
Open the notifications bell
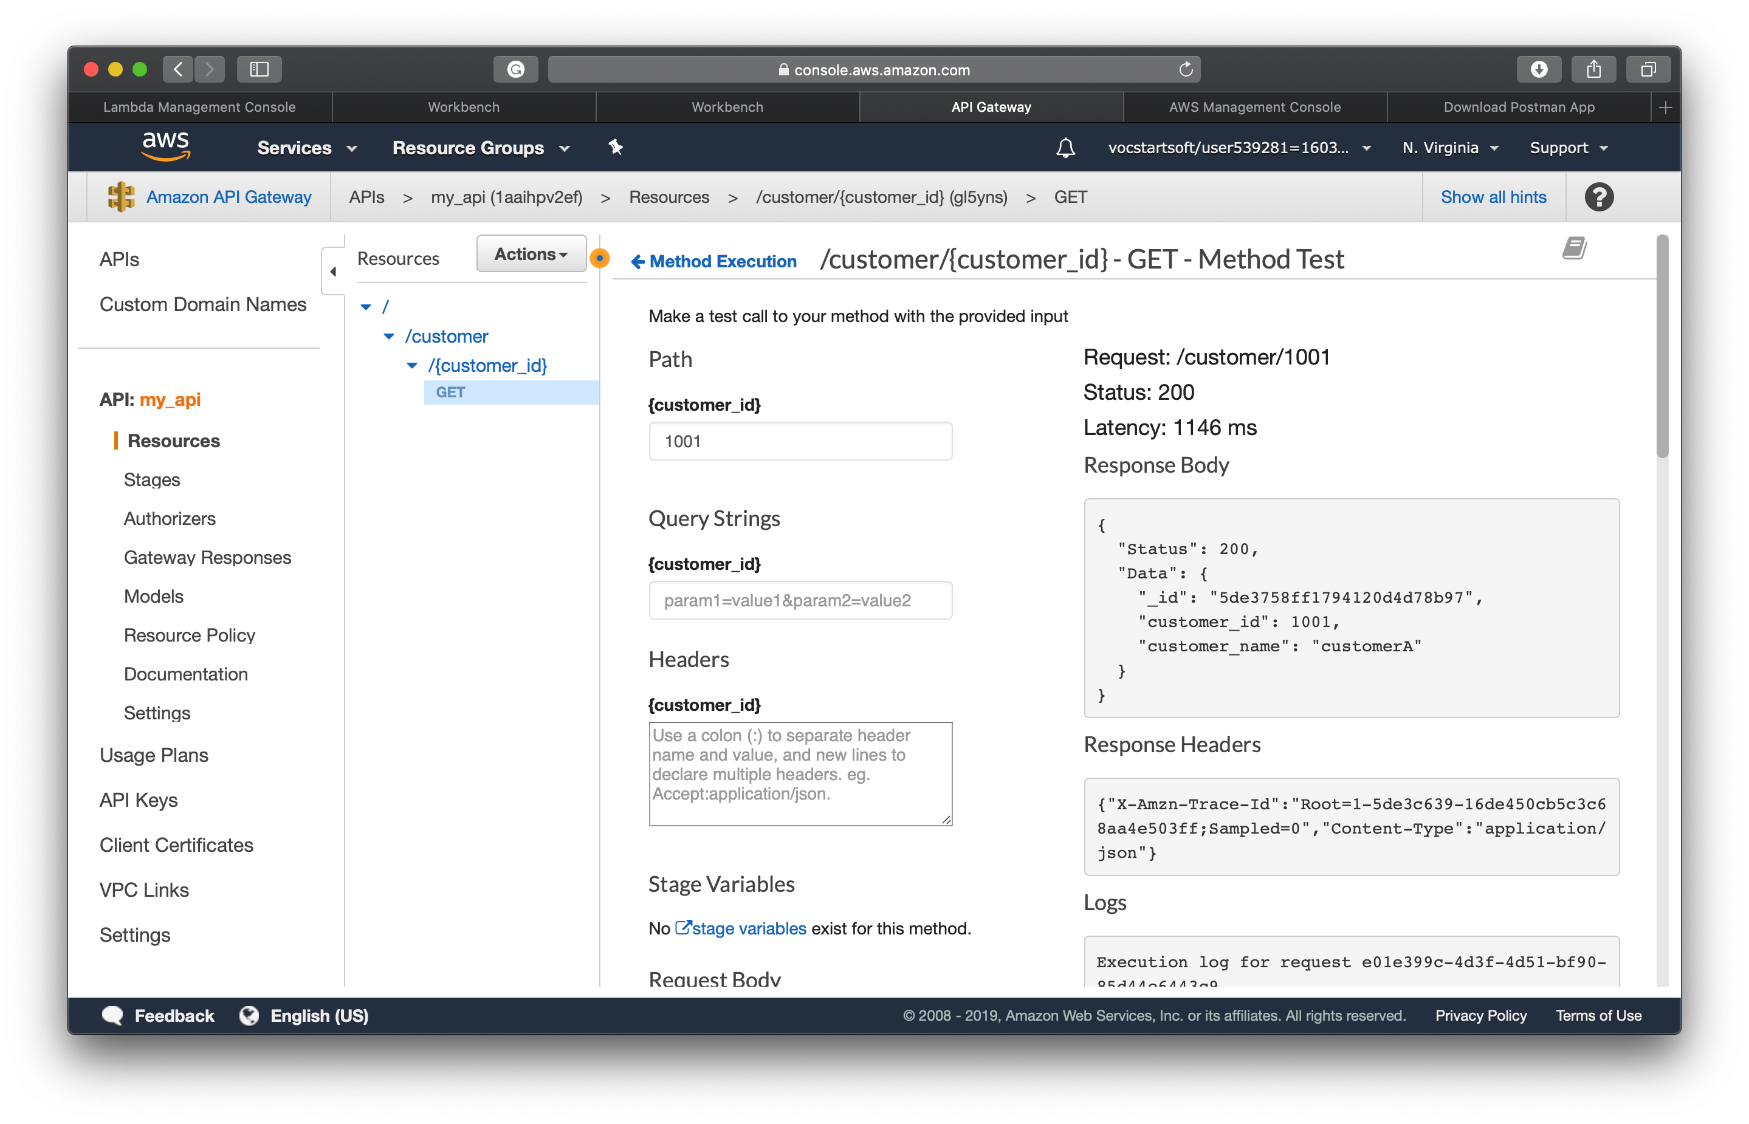click(1066, 148)
